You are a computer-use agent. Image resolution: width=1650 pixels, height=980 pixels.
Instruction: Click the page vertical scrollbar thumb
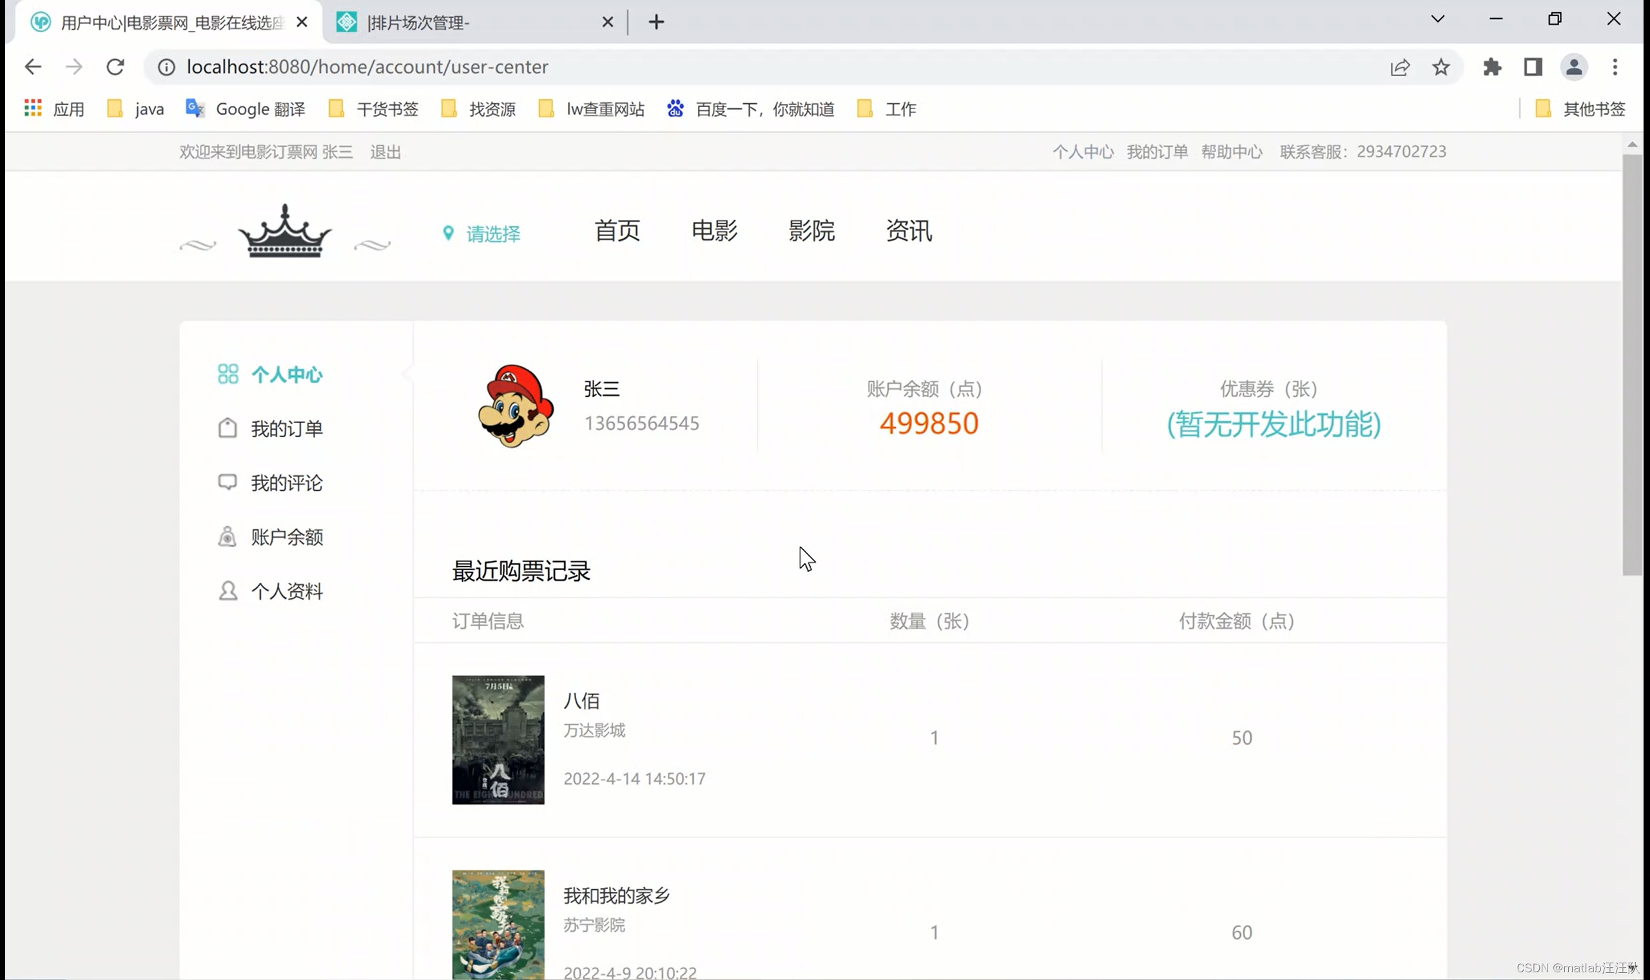[1631, 363]
